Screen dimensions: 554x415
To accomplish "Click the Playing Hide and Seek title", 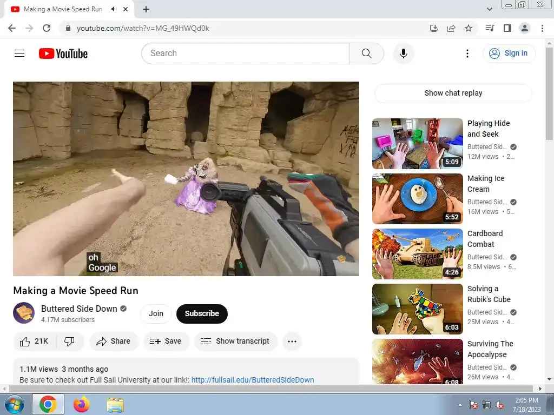I will [x=489, y=129].
